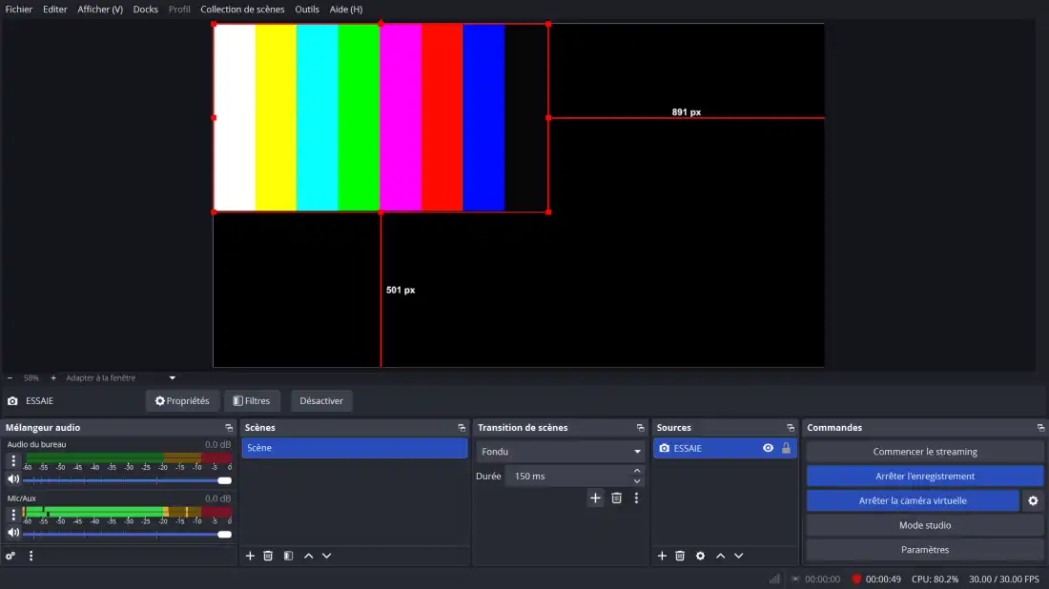This screenshot has width=1049, height=589.
Task: Mute the Mic/Aux speaker icon
Action: 13,534
